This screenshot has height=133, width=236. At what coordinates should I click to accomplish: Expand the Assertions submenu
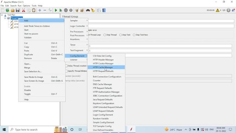pos(76,39)
